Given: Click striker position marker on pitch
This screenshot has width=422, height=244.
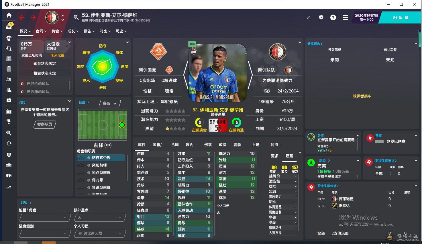Looking at the screenshot, I should click(122, 125).
